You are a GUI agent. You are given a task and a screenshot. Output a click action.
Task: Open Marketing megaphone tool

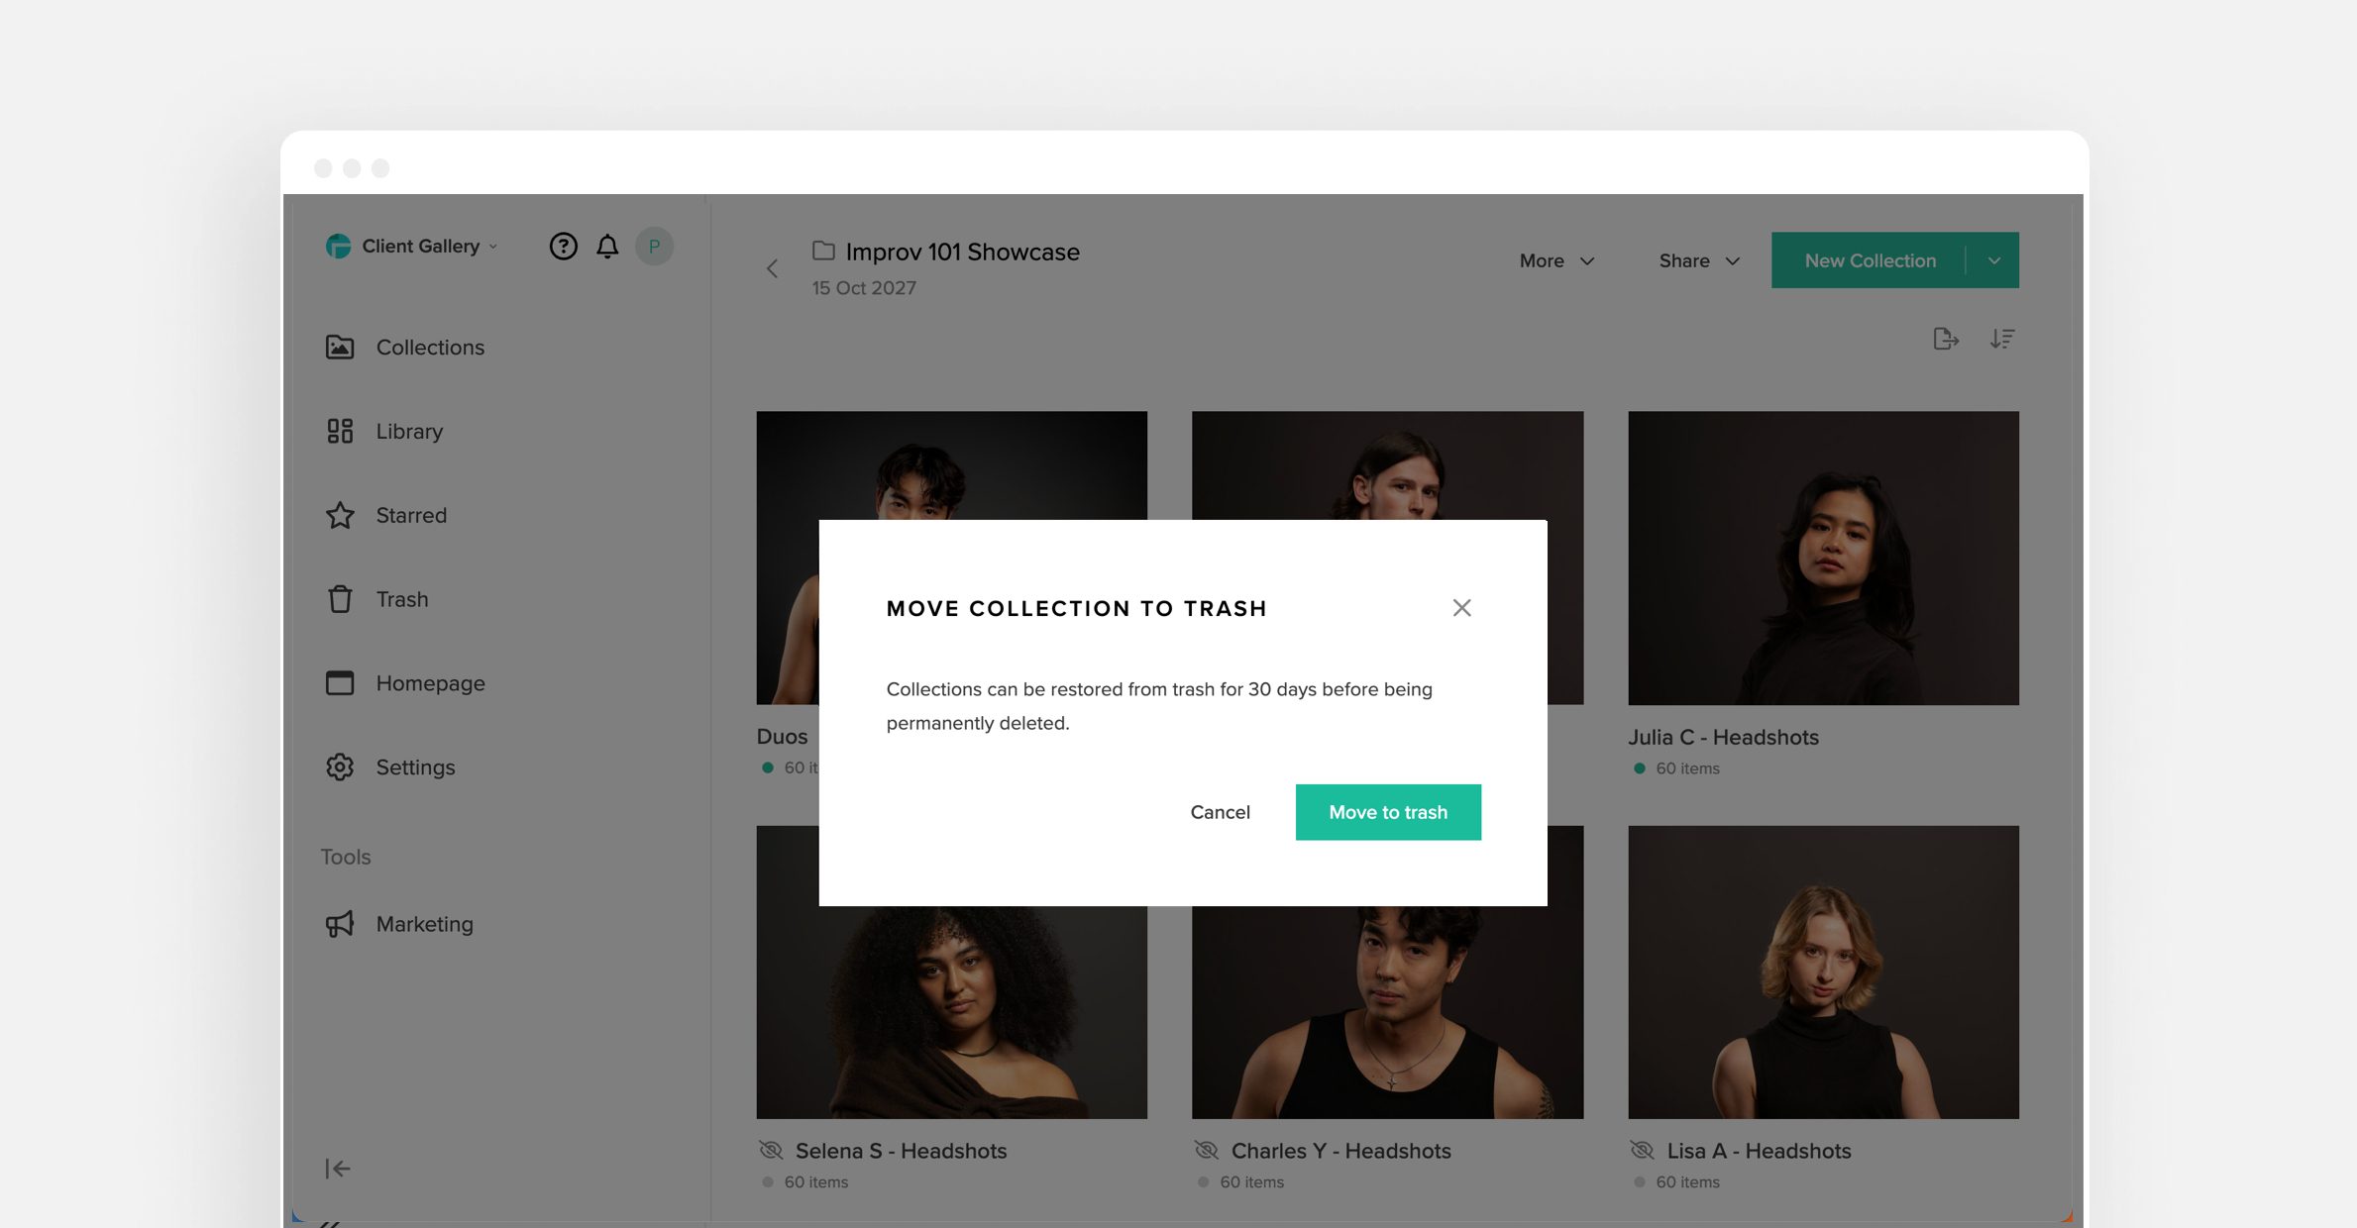point(399,924)
